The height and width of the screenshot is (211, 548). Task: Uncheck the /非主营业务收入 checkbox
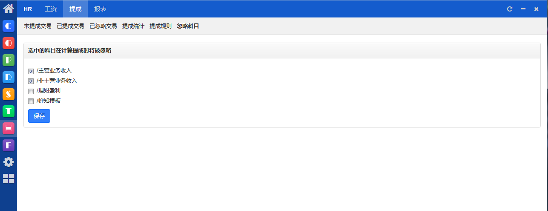(x=31, y=81)
